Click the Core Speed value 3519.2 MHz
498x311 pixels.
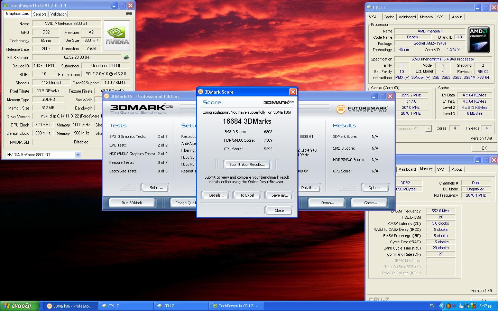[x=411, y=95]
